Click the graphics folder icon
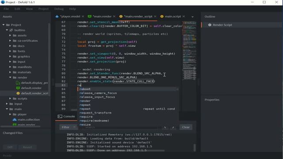This screenshot has height=159, width=283. (15, 57)
